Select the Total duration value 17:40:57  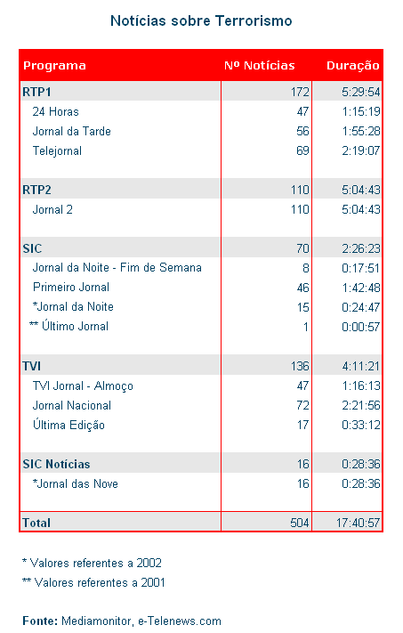coord(358,523)
